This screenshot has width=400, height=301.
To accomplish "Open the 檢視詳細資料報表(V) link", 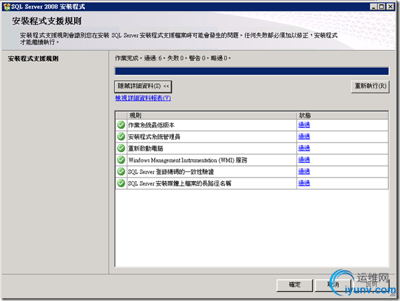I will [143, 98].
